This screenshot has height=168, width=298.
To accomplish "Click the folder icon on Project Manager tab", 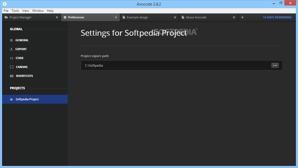I will point(6,17).
